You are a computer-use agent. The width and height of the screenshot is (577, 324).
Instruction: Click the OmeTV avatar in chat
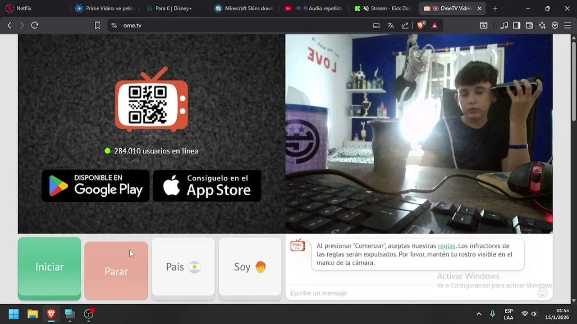click(x=298, y=245)
